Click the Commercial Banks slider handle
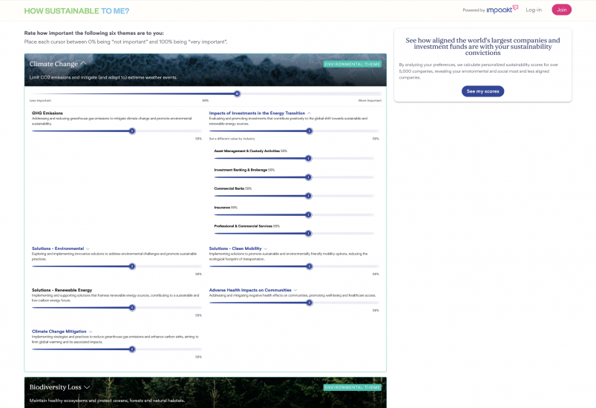This screenshot has width=596, height=408. pyautogui.click(x=308, y=196)
